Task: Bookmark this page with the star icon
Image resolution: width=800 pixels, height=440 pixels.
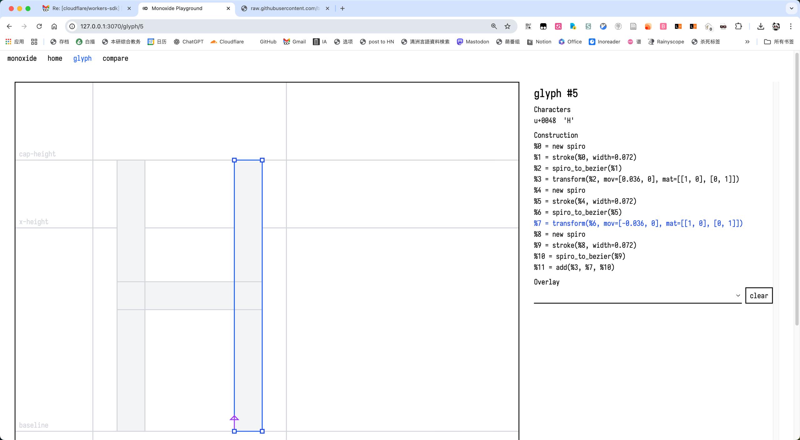Action: [507, 26]
